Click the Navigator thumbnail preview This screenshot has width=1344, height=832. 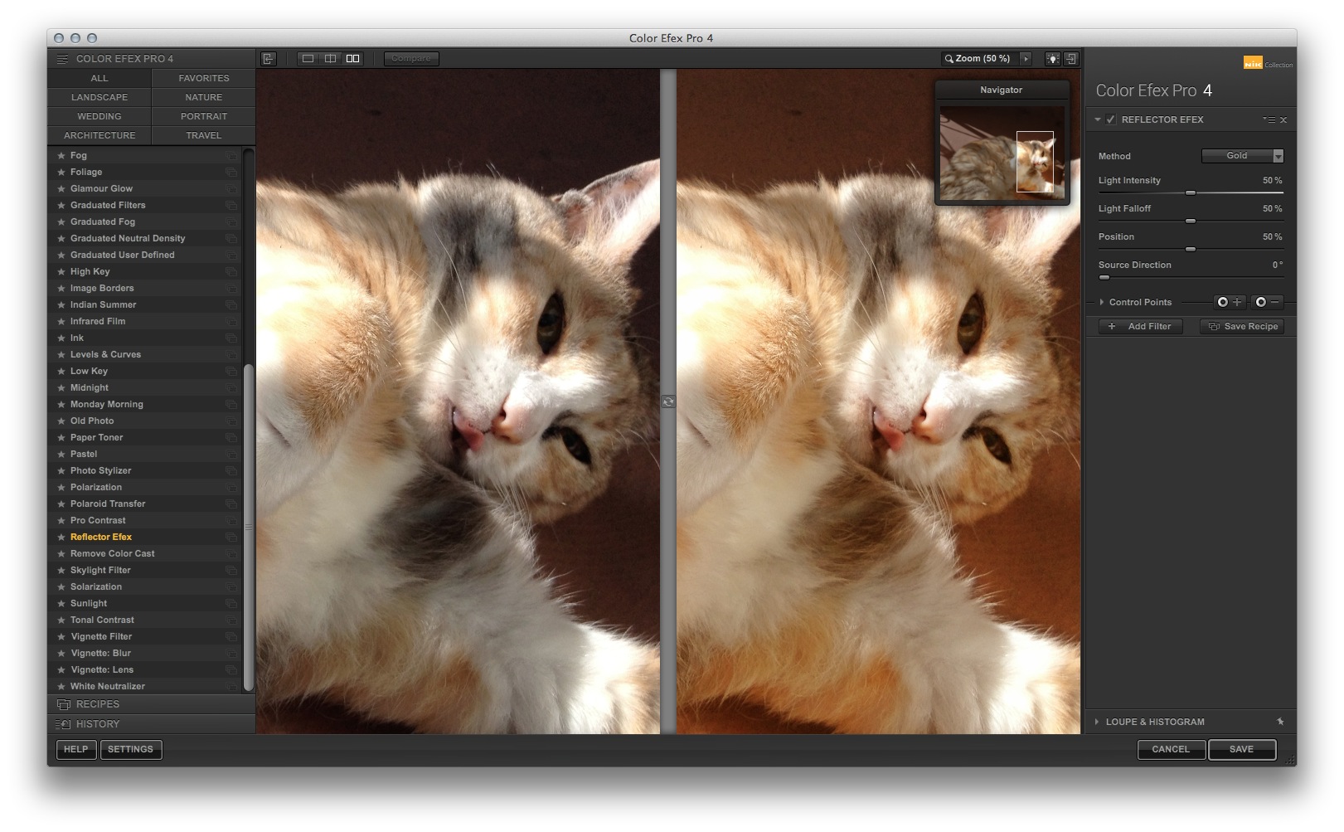[1002, 152]
